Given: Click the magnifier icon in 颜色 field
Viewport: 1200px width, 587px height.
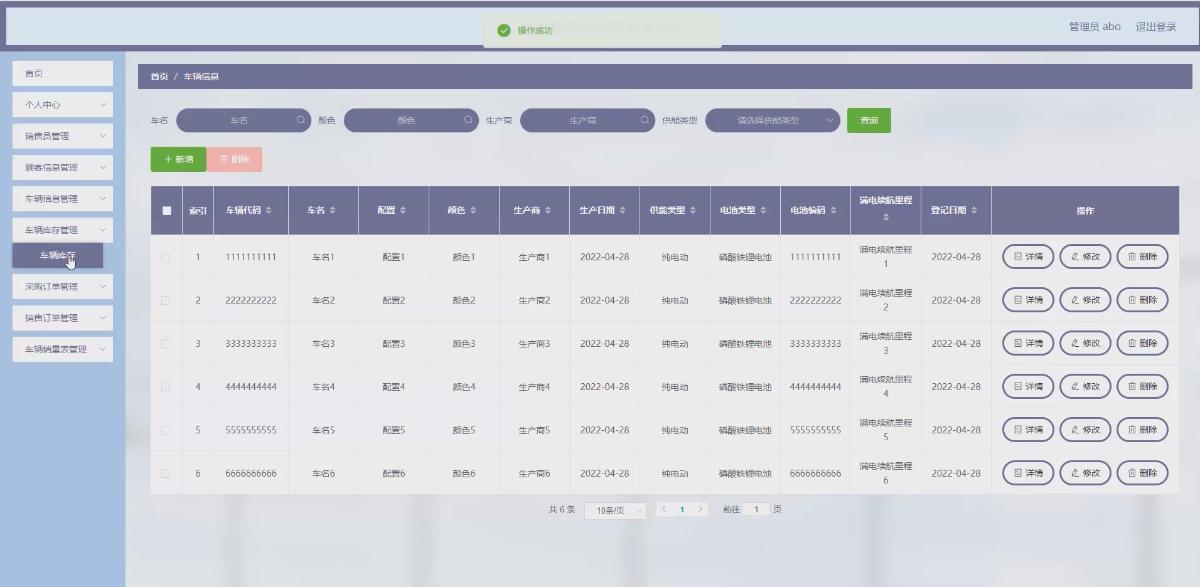Looking at the screenshot, I should (468, 120).
